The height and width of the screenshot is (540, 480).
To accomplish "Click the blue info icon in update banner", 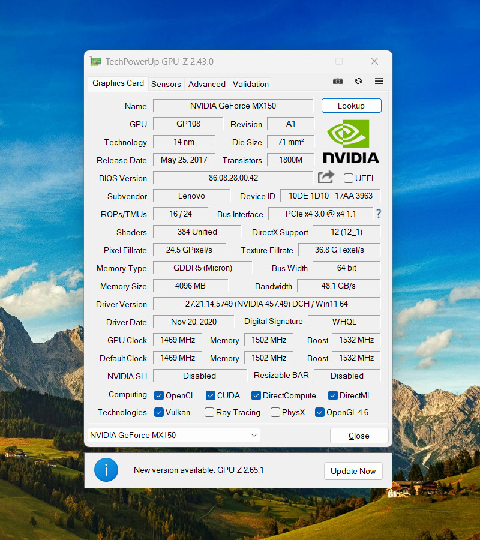I will tap(106, 470).
